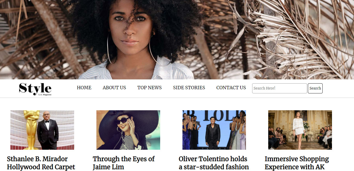Open the HOME menu item
The image size is (354, 171).
click(x=84, y=88)
